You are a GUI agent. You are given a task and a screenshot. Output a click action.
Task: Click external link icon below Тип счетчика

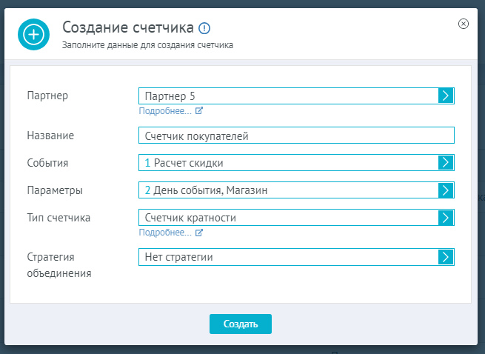coord(199,232)
